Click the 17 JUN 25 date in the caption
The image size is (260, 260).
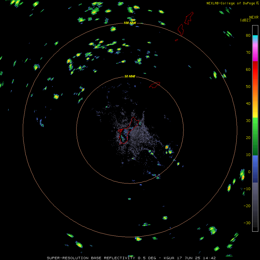pos(189,258)
